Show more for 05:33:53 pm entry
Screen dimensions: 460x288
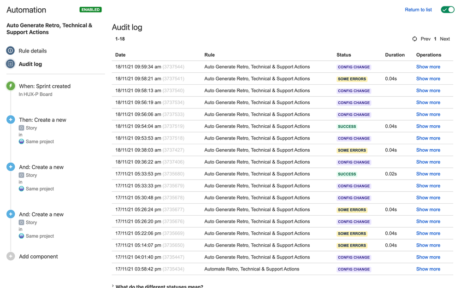[x=428, y=174]
